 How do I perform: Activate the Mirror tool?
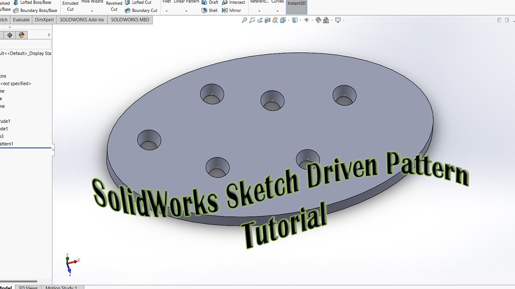[x=231, y=10]
